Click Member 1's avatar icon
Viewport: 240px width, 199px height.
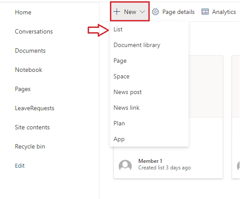125,165
